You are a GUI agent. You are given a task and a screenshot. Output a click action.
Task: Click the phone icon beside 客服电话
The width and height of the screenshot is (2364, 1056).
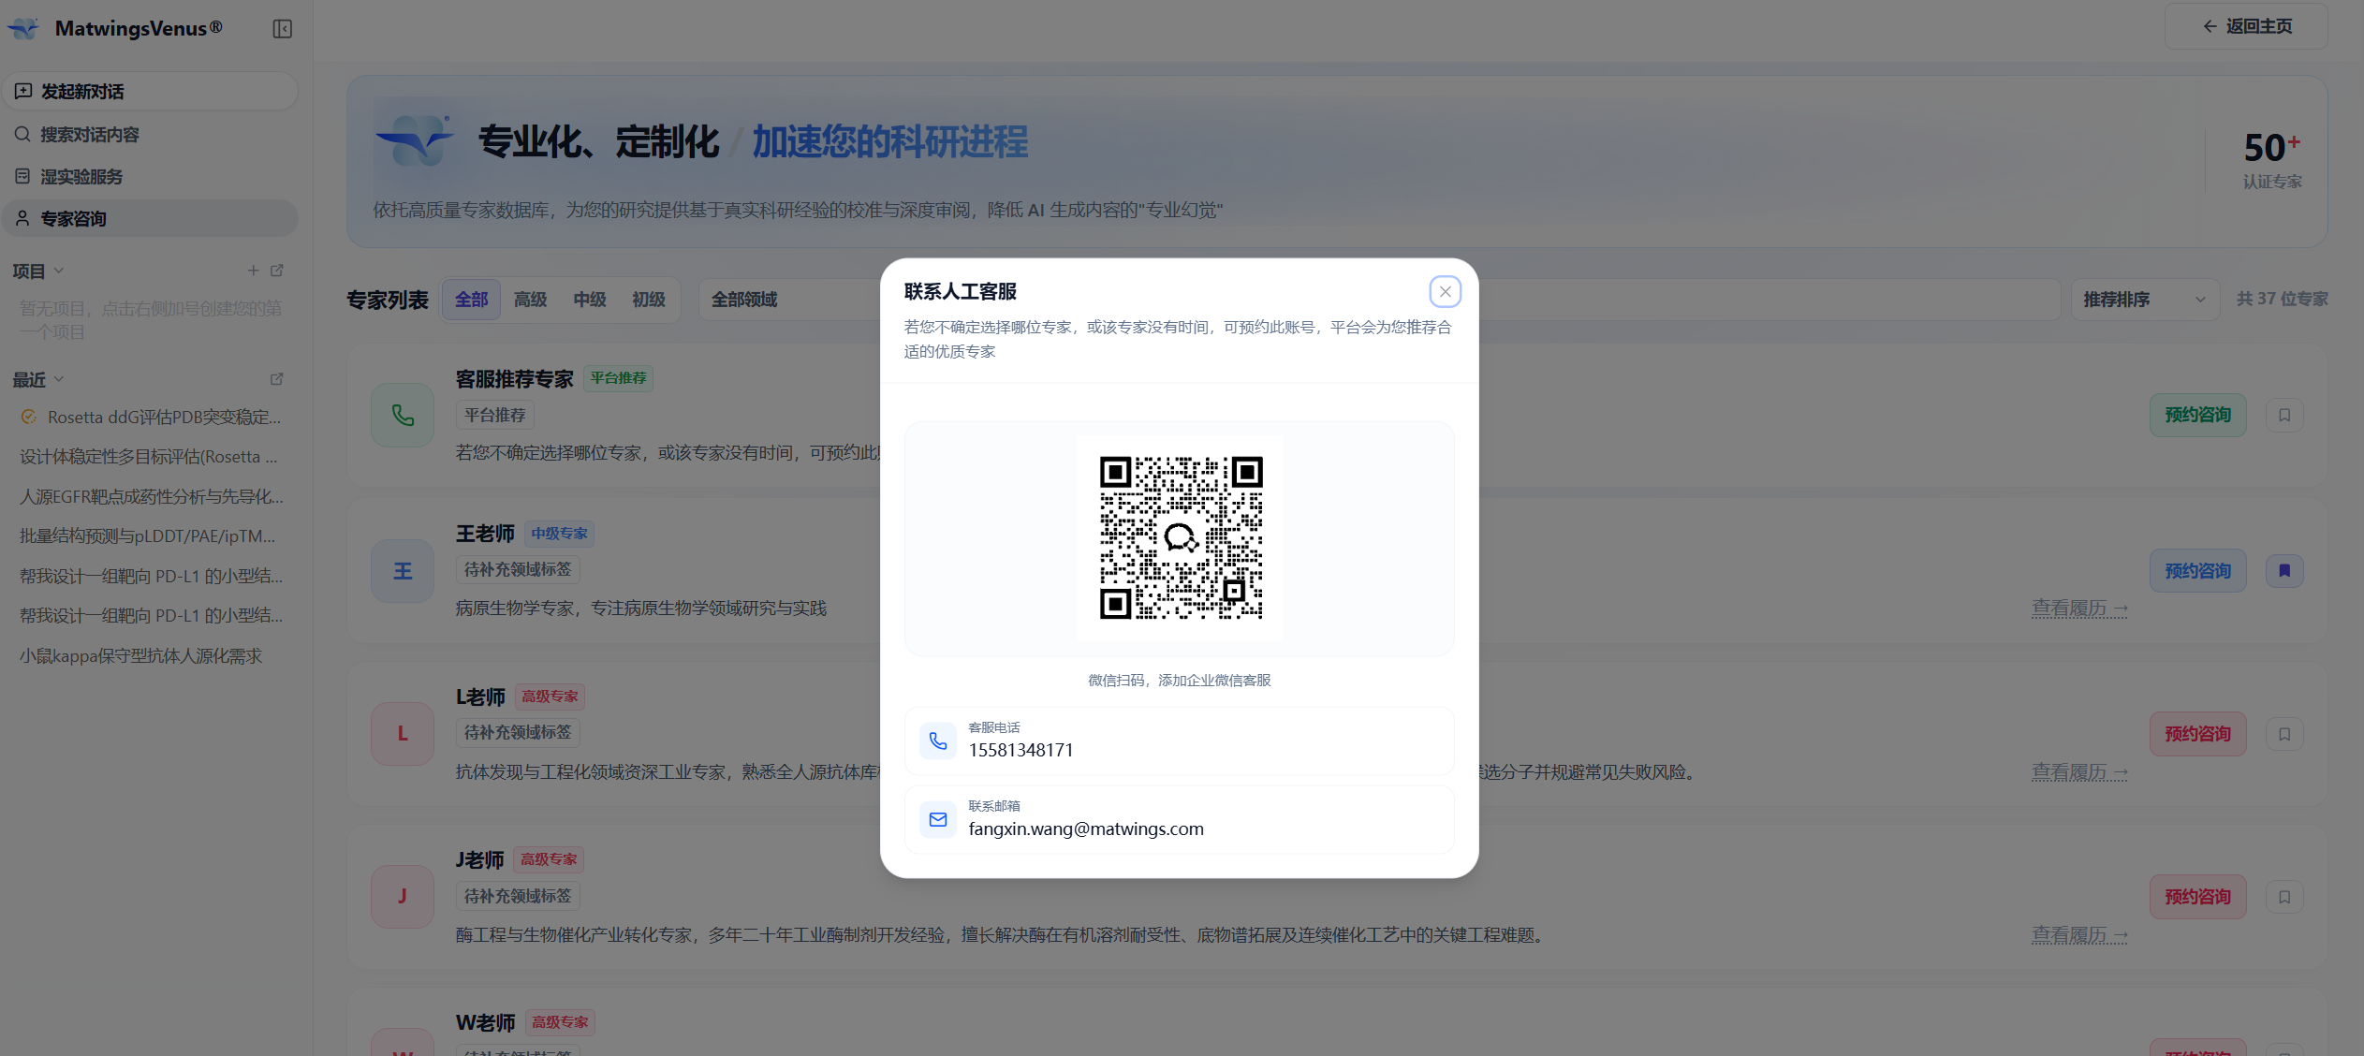click(x=937, y=741)
